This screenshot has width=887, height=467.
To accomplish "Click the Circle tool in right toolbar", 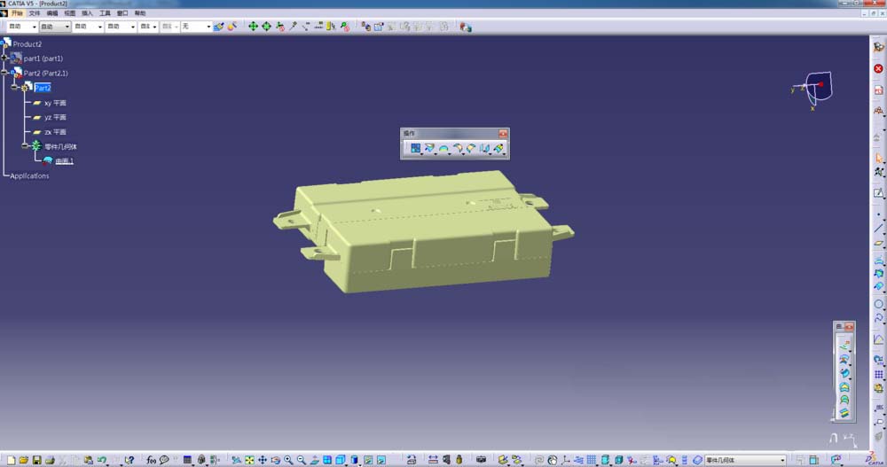I will [x=878, y=304].
